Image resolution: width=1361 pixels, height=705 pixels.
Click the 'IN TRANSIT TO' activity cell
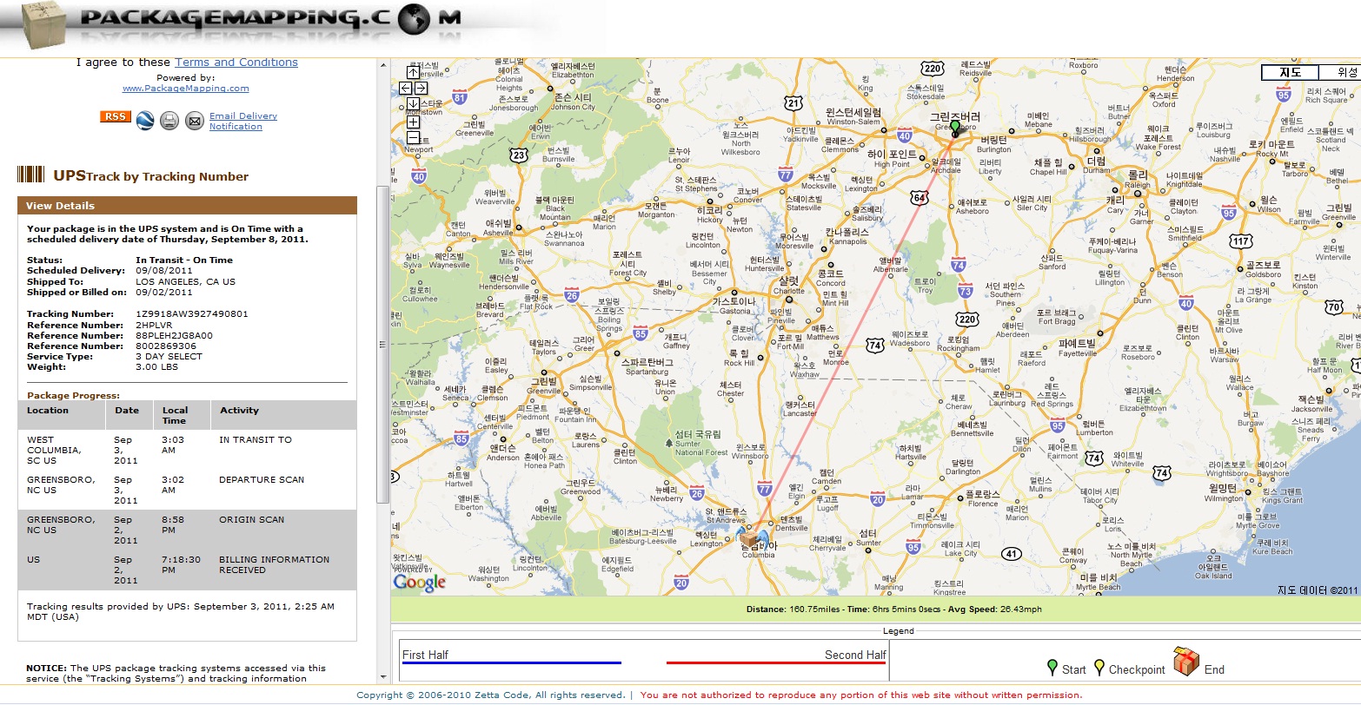(x=256, y=440)
